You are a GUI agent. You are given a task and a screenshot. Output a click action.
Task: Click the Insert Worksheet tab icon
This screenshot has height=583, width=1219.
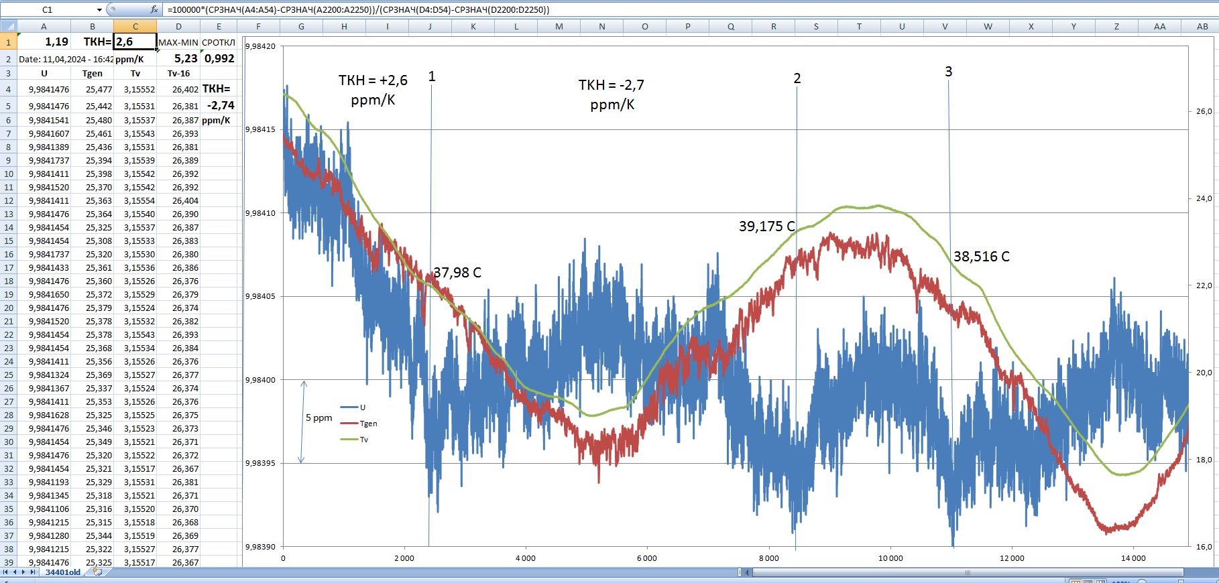pyautogui.click(x=98, y=572)
